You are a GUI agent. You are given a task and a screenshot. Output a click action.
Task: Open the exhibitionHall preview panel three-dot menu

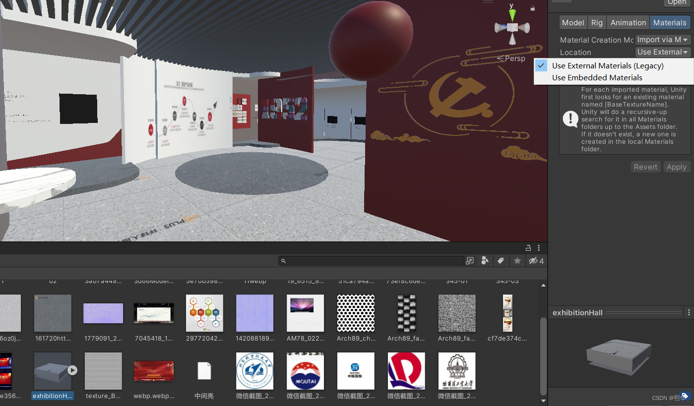pos(689,313)
